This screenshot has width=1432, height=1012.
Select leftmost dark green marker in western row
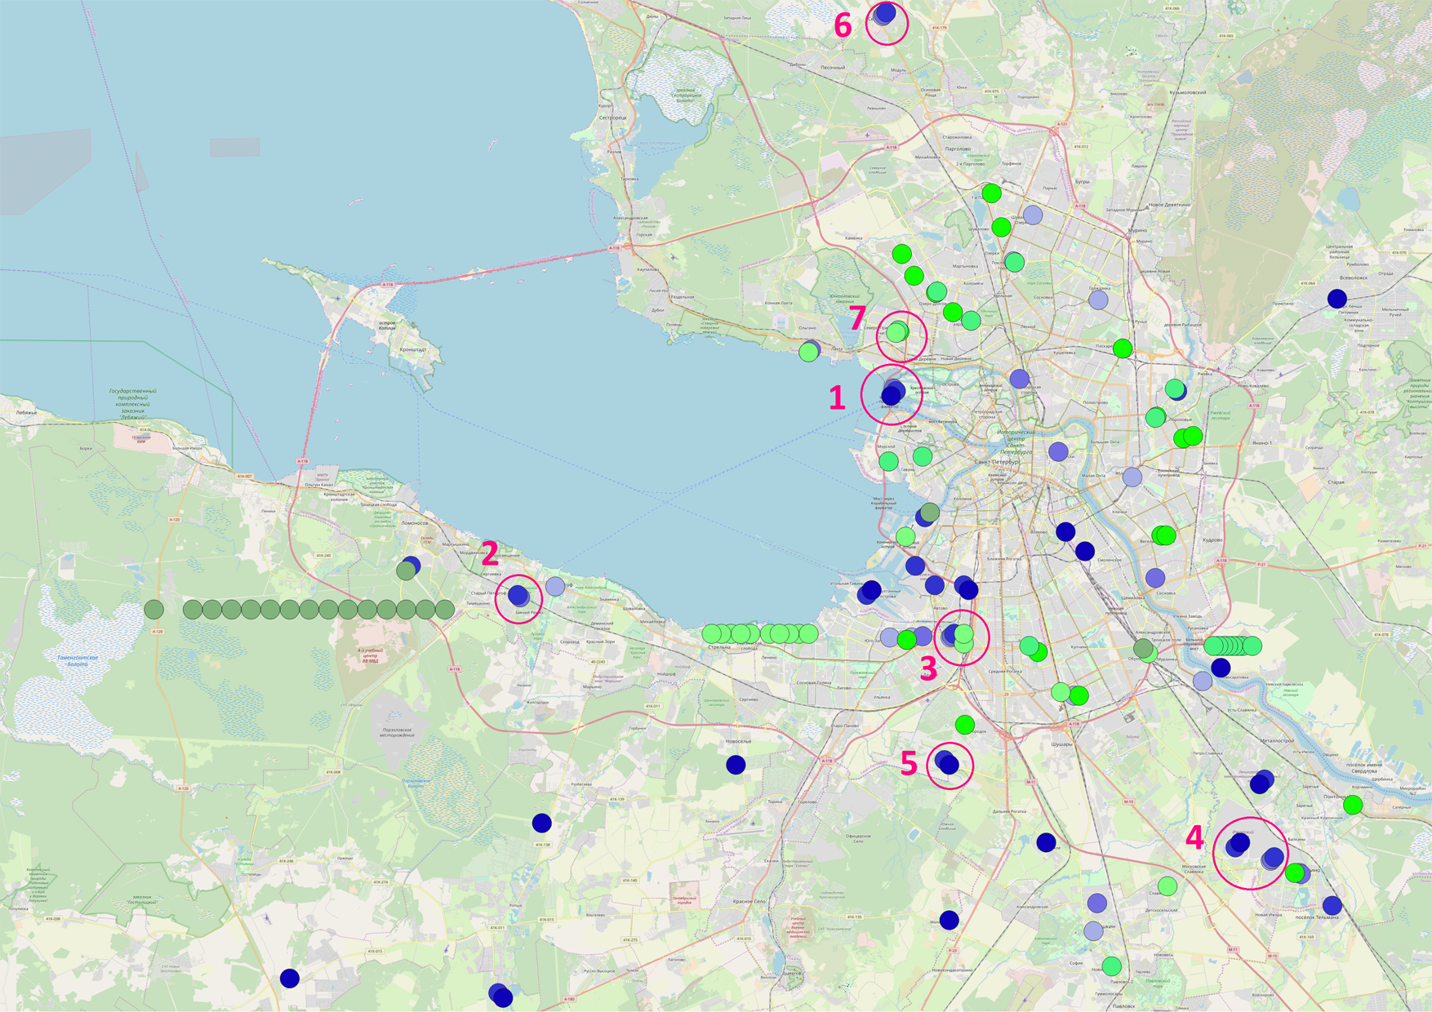click(x=153, y=609)
